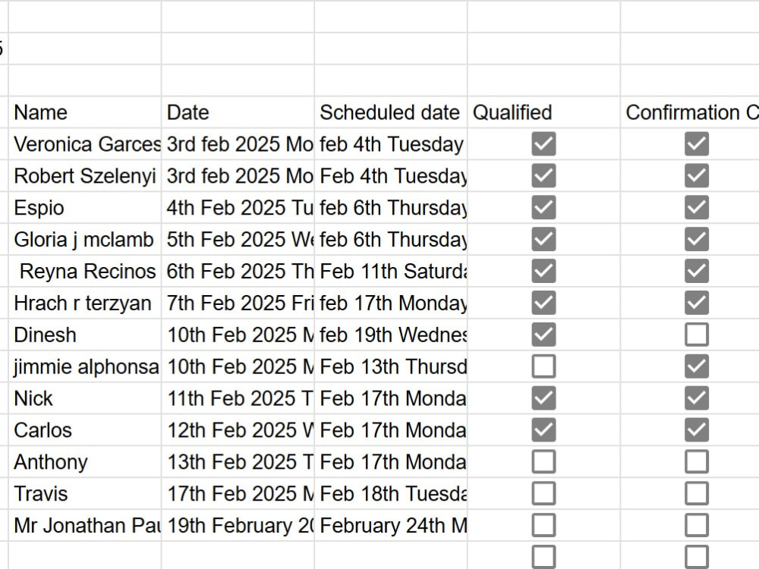Enable Confirmation checkbox for Travis

tap(697, 494)
